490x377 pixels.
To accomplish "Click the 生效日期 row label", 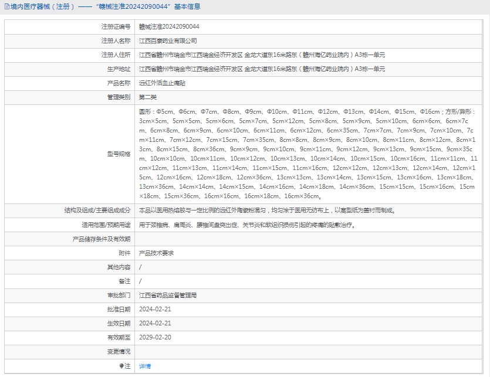I will click(119, 324).
